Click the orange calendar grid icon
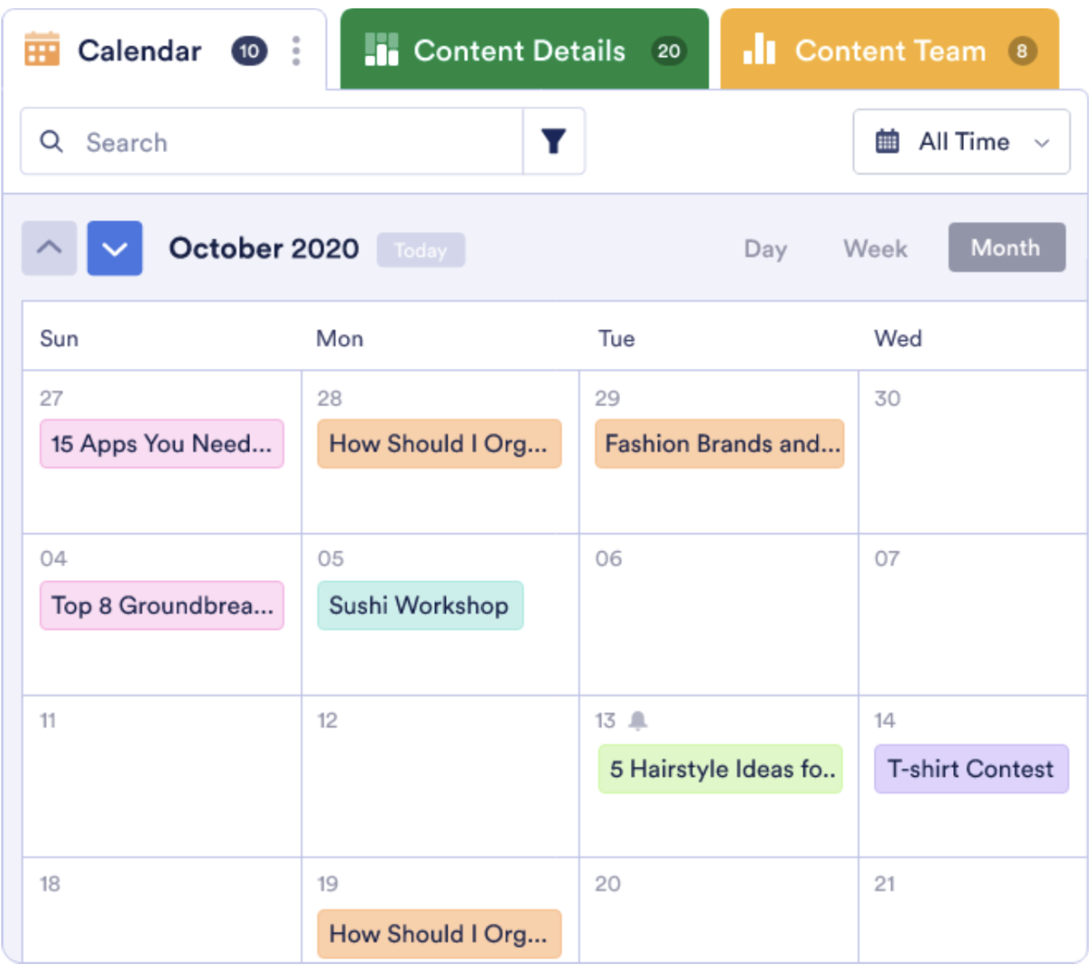Screen dimensions: 1092x970 (42, 50)
